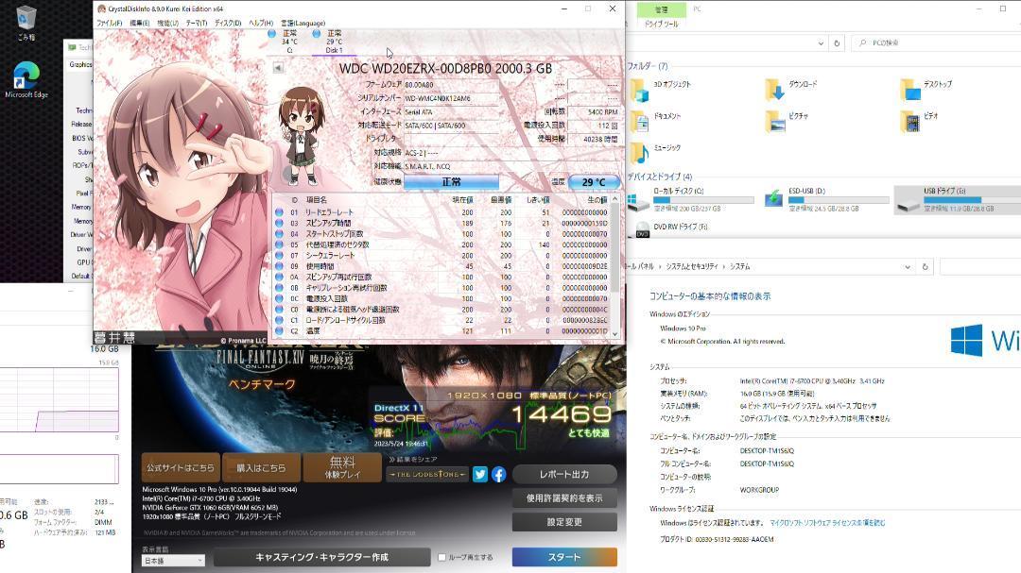Select the DVD RW ドライブ (F:) drive
1021x573 pixels.
670,228
